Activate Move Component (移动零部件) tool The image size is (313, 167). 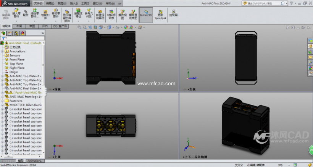click(x=56, y=13)
